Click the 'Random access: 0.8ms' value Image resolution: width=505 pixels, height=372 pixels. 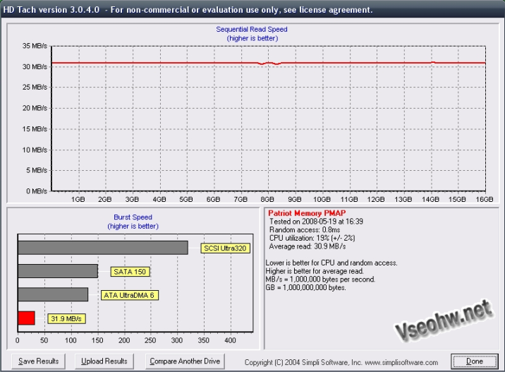click(305, 230)
